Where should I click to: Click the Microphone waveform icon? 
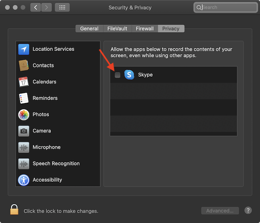[x=24, y=147]
